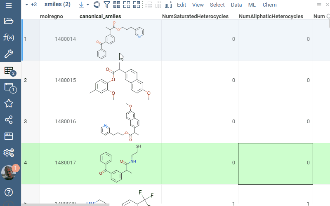Open the Chem menu
Image resolution: width=330 pixels, height=206 pixels.
coord(269,5)
